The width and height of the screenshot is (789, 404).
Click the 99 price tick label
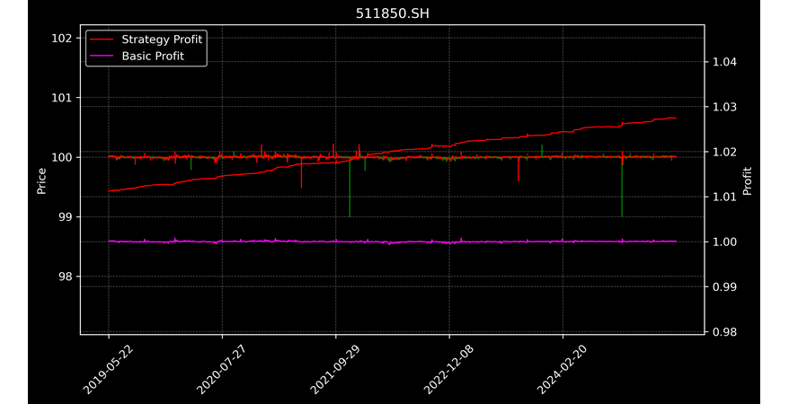click(x=66, y=216)
